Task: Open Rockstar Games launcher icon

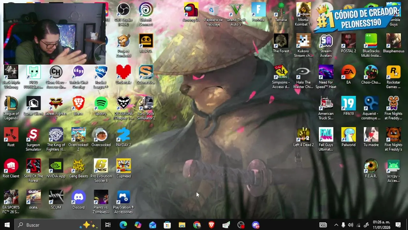Action: (x=393, y=72)
